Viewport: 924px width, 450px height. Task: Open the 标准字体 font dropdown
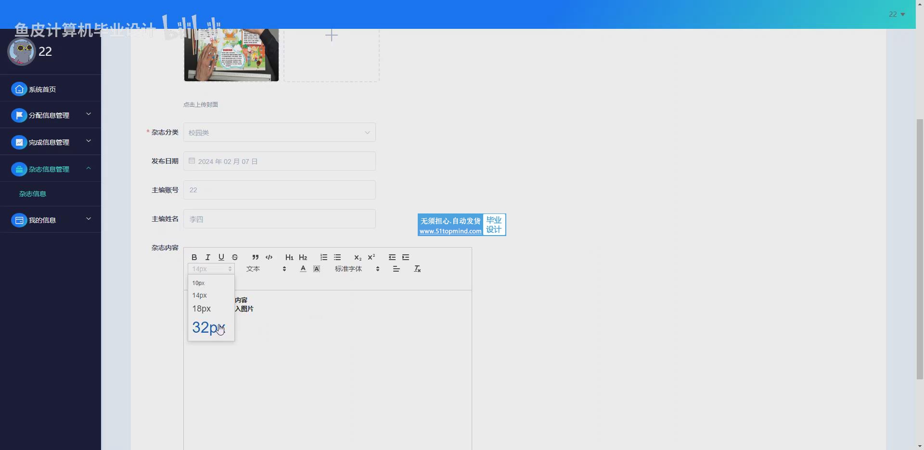tap(357, 269)
